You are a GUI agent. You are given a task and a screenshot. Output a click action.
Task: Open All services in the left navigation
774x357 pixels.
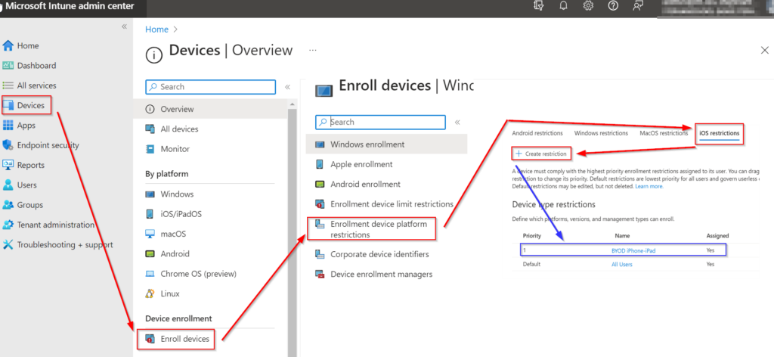30,85
